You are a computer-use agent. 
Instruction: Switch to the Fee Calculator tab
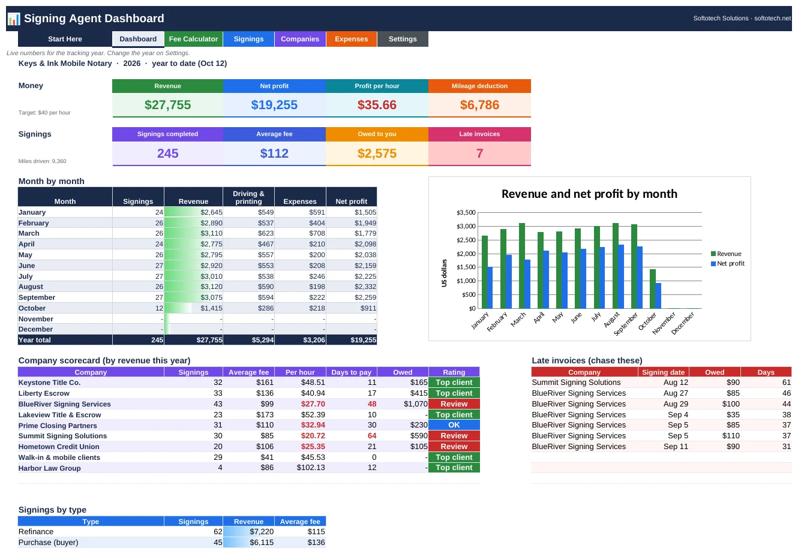coord(193,39)
